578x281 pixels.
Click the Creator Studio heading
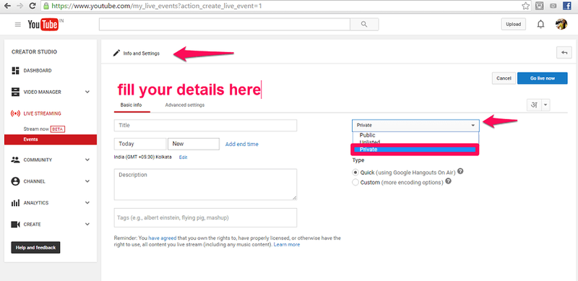coord(34,52)
